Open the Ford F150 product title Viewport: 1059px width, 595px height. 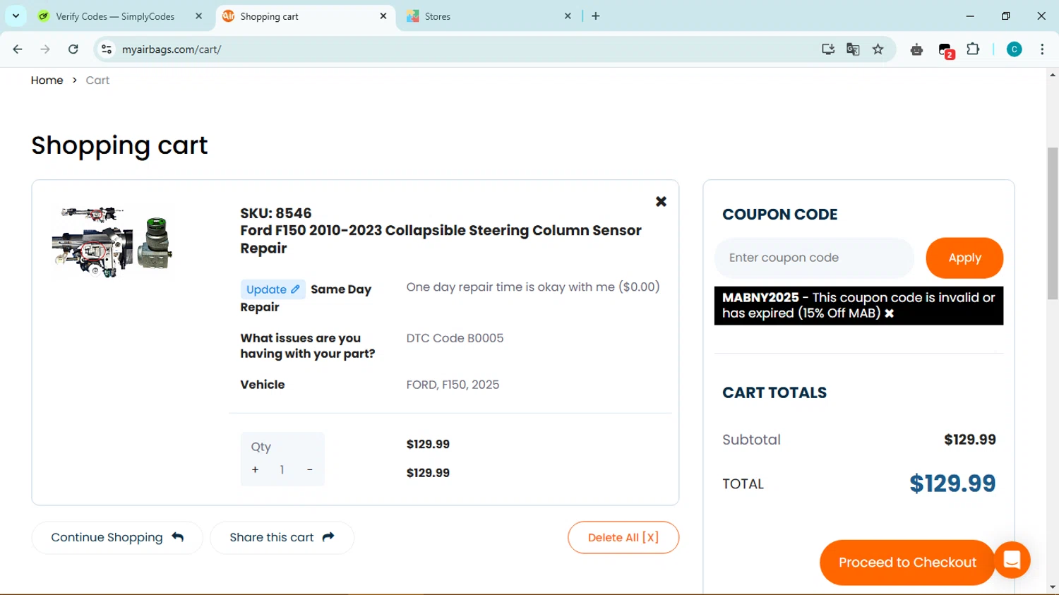(441, 239)
